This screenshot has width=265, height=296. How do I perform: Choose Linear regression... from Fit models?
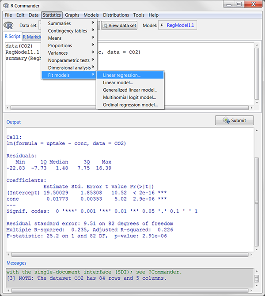pyautogui.click(x=130, y=75)
